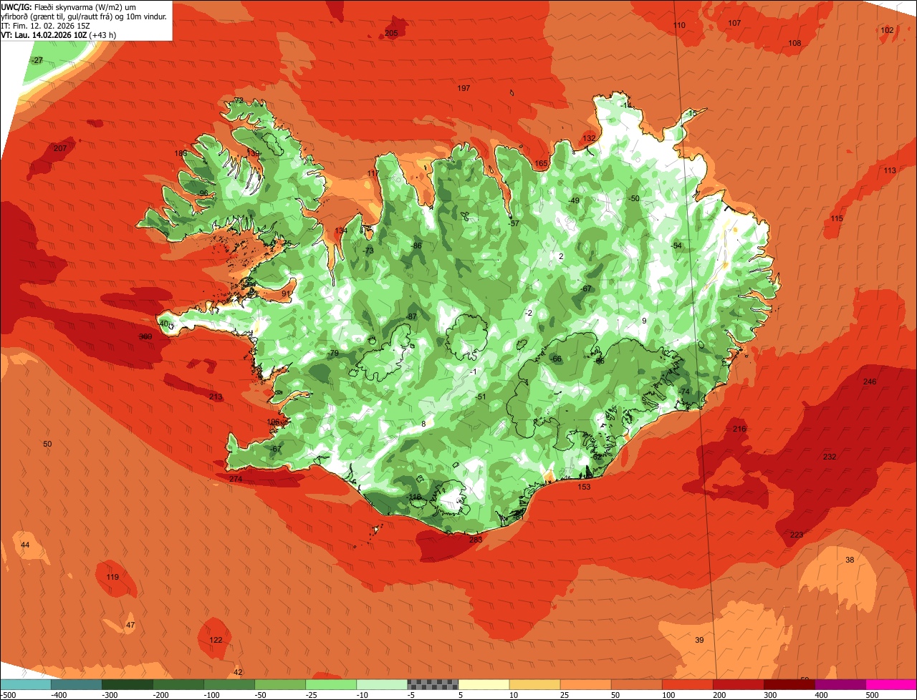917x700 pixels.
Task: Click the map value 232
Action: (x=830, y=457)
